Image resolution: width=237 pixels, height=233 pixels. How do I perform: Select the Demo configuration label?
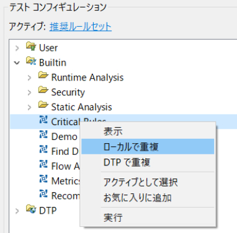coord(65,137)
